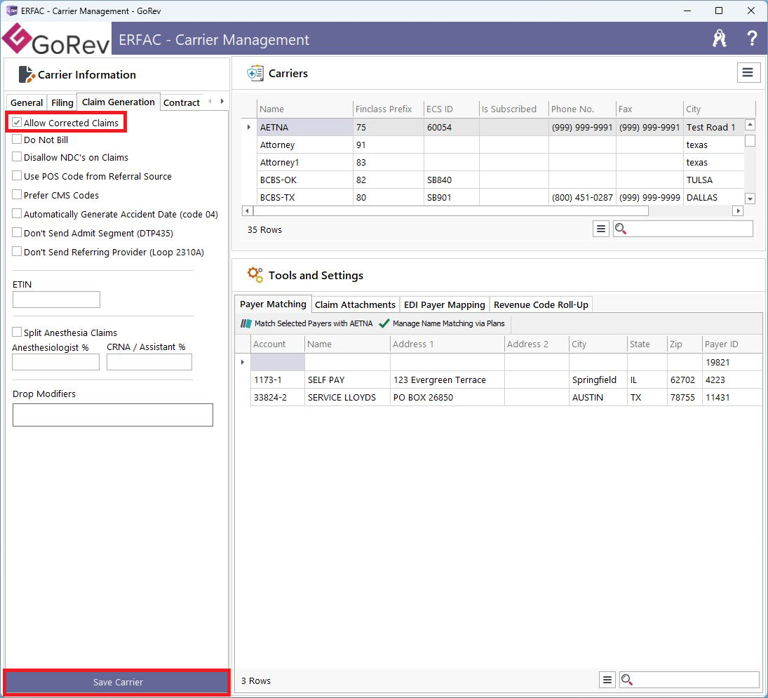768x698 pixels.
Task: Check Split Anesthesia Claims
Action: tap(18, 332)
